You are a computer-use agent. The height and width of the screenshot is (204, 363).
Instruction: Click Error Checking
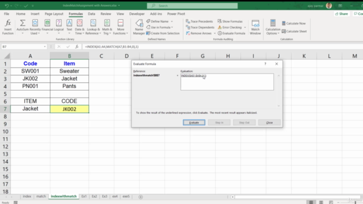click(x=230, y=27)
